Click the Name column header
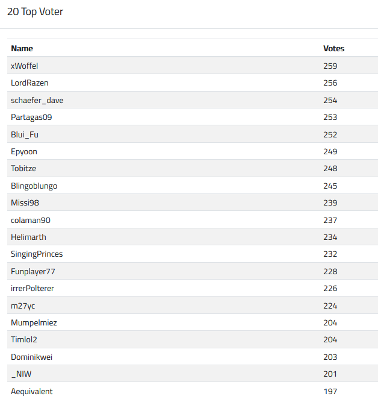Image resolution: width=378 pixels, height=405 pixels. coord(22,48)
